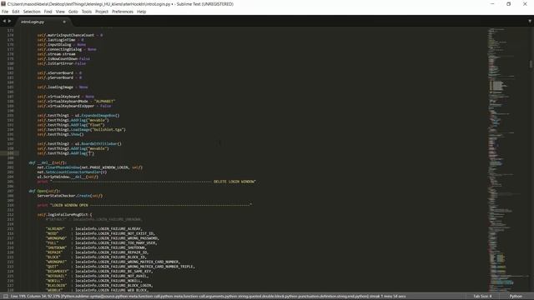Toggle the side bar status icon
The image size is (534, 300).
point(6,297)
